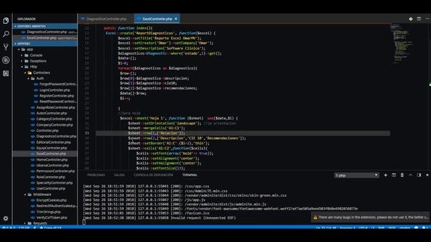Open the CONSOLA DE DEPURACIÓN tab
The image size is (431, 242).
click(x=154, y=175)
